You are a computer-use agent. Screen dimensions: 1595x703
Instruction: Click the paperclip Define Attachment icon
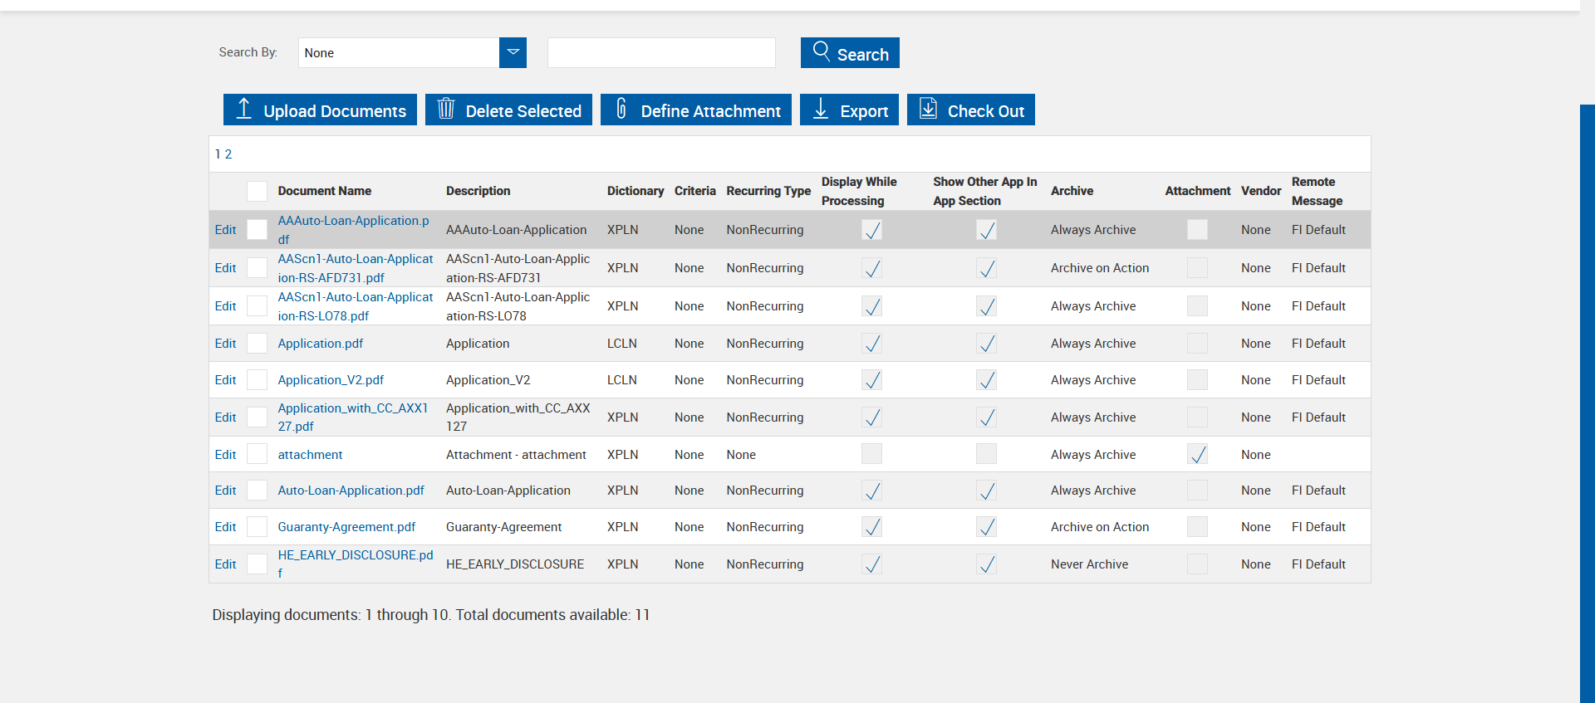point(621,109)
